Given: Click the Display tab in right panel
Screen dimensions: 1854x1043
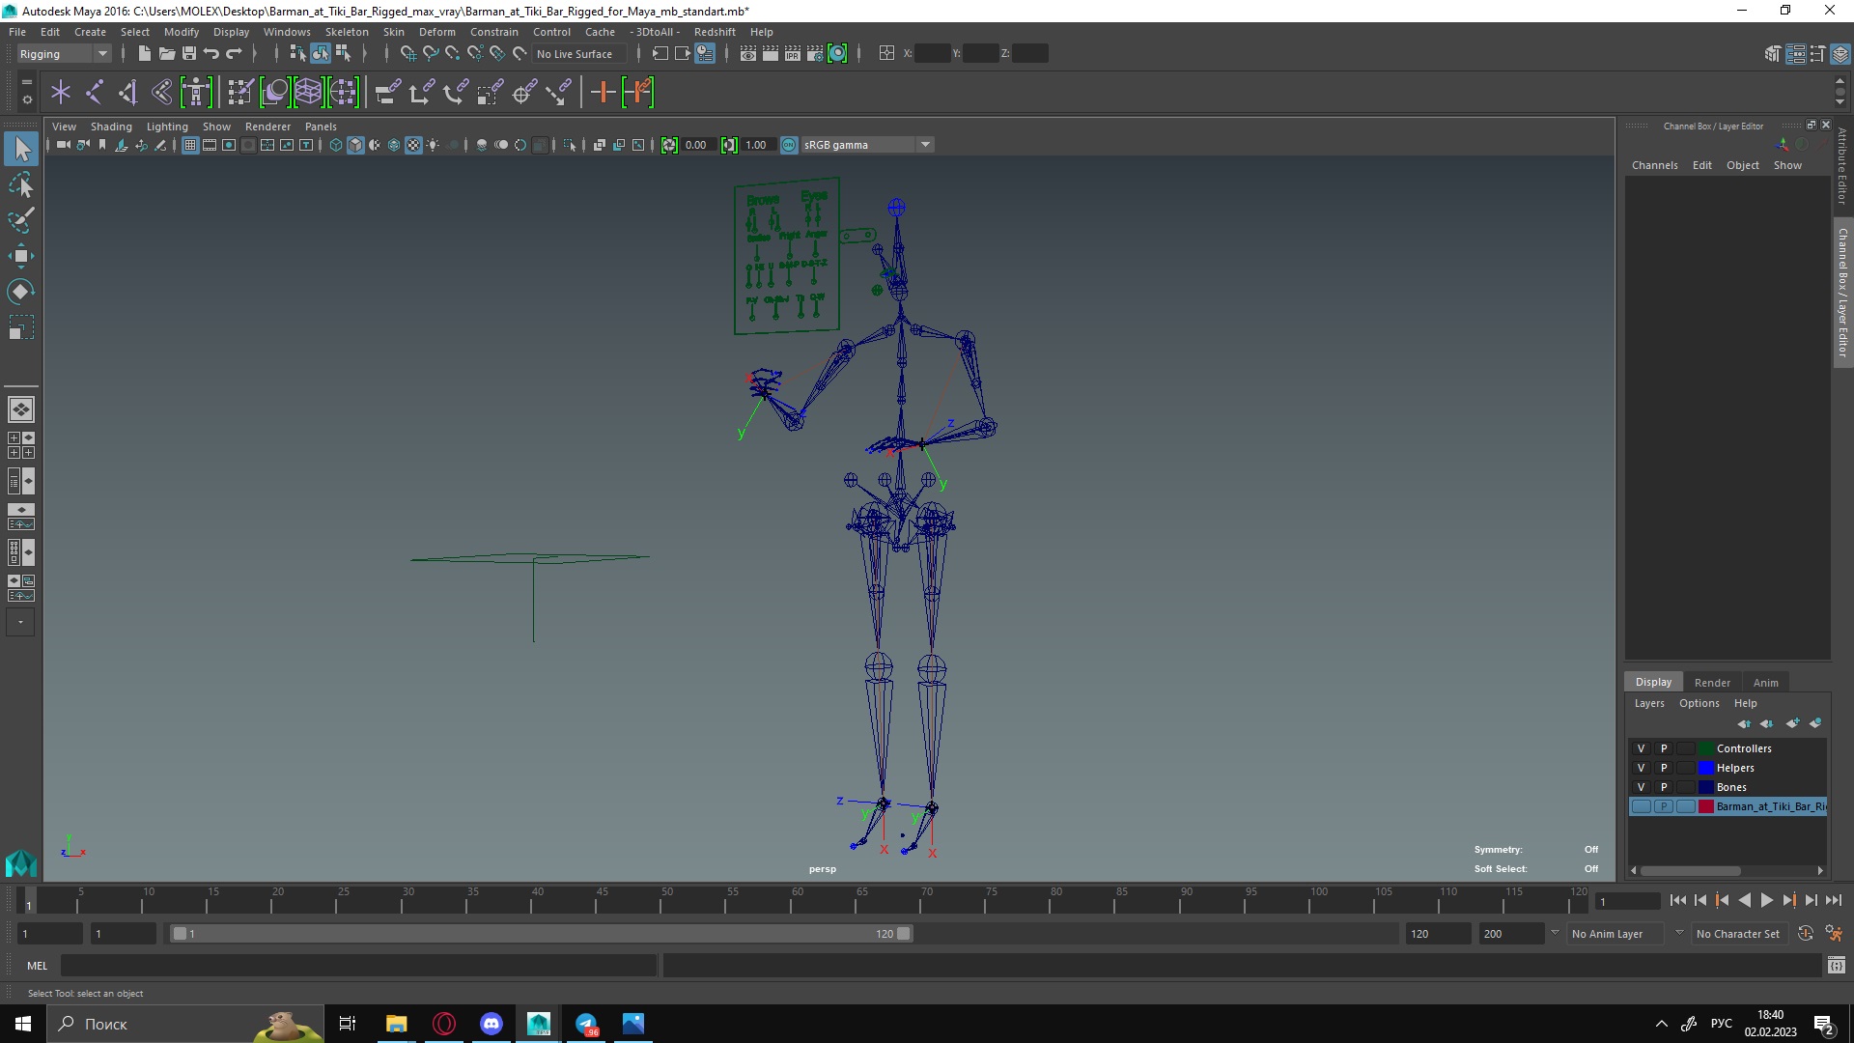Looking at the screenshot, I should point(1653,681).
